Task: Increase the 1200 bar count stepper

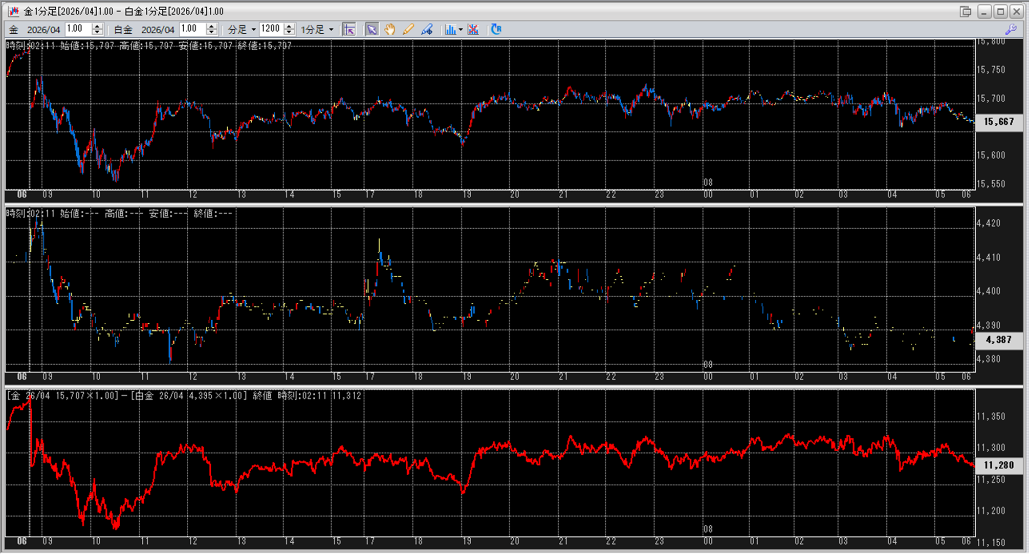Action: 289,26
